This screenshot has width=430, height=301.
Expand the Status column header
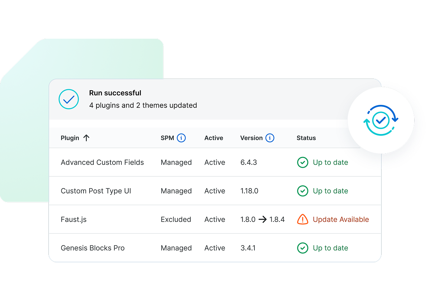coord(306,138)
